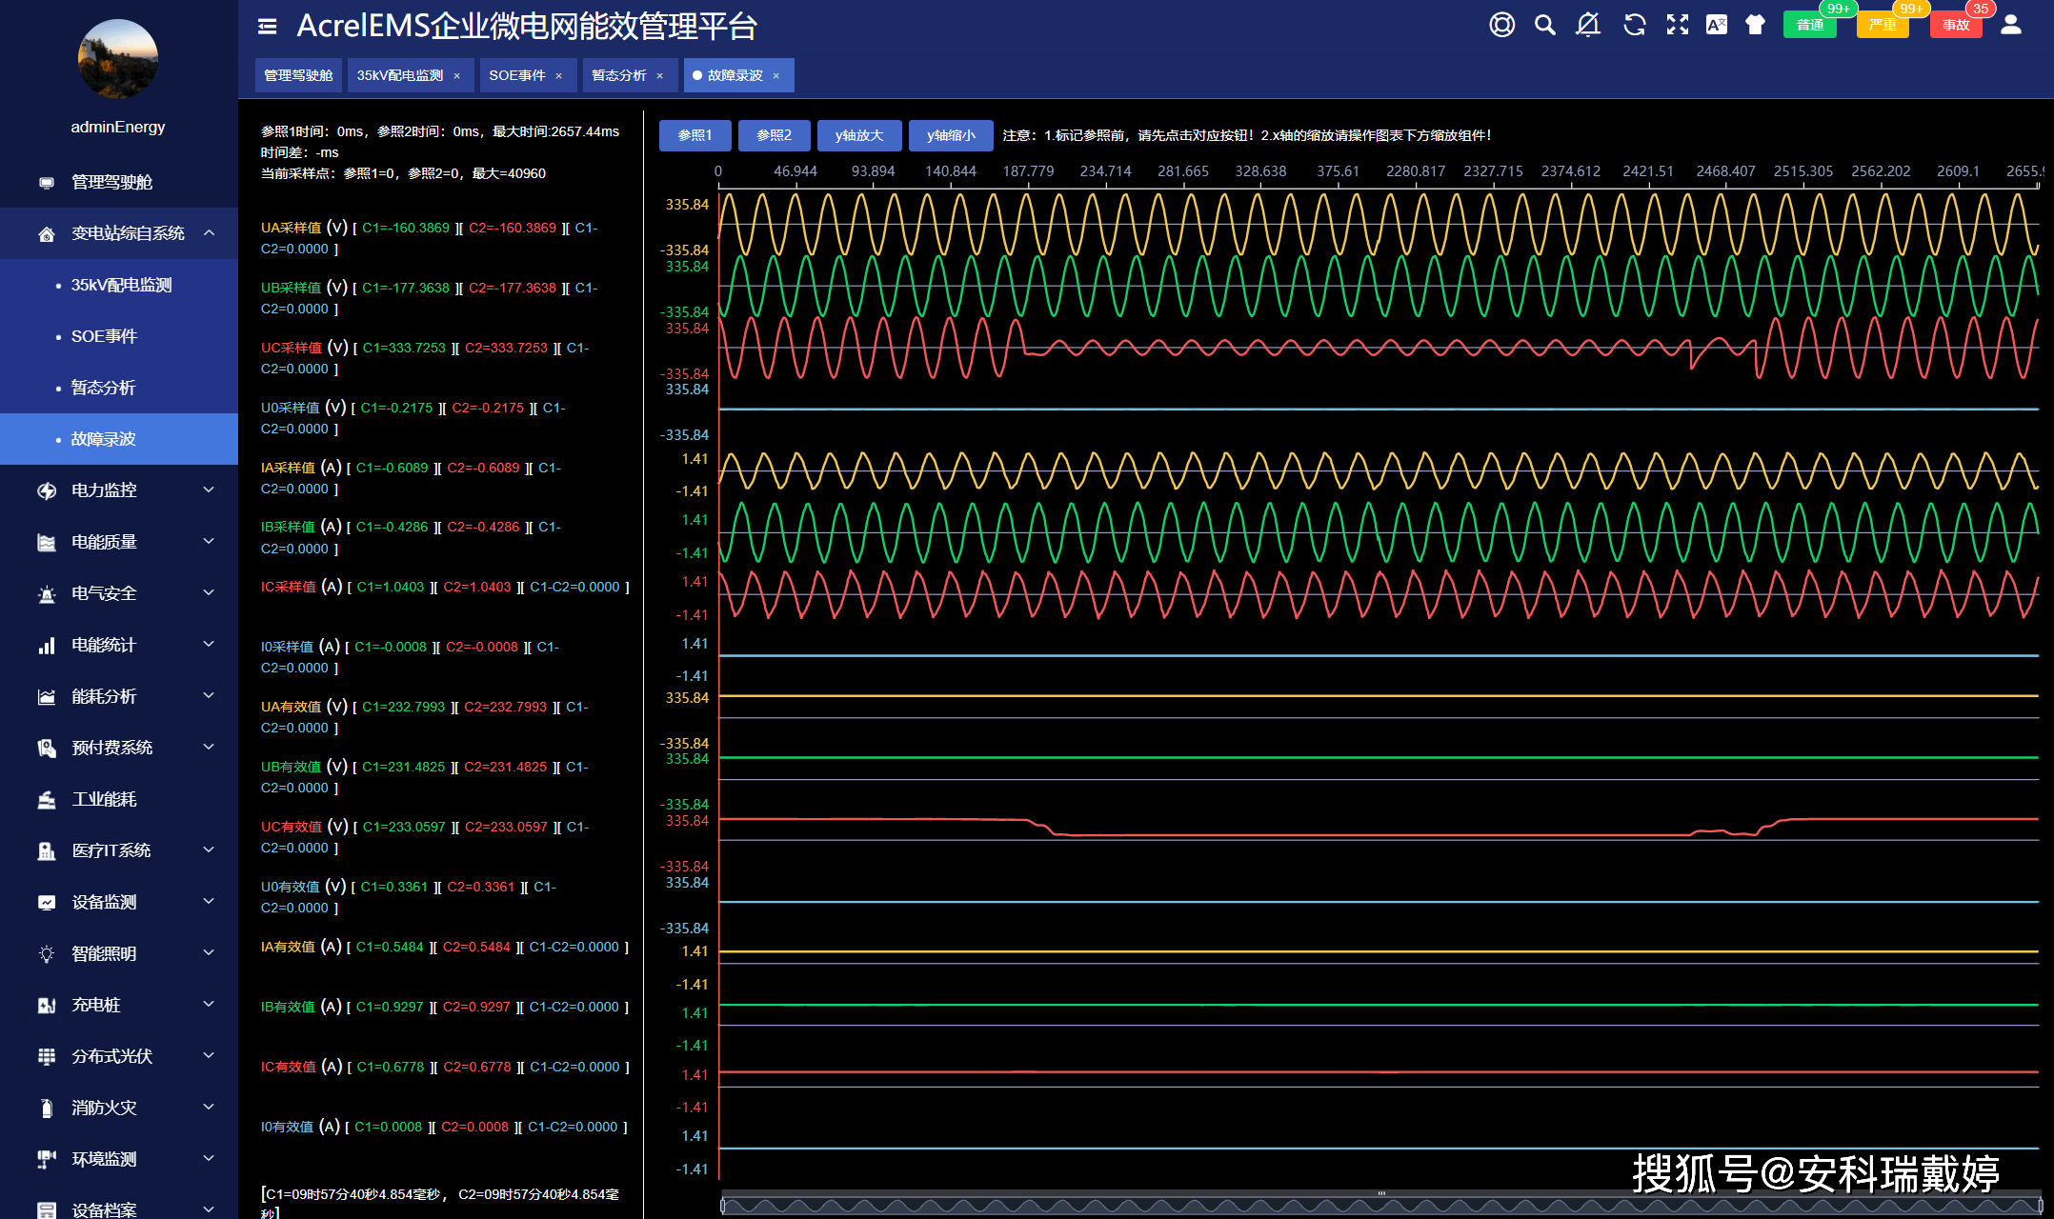Expand 分布式光伏 menu chevron

209,1056
